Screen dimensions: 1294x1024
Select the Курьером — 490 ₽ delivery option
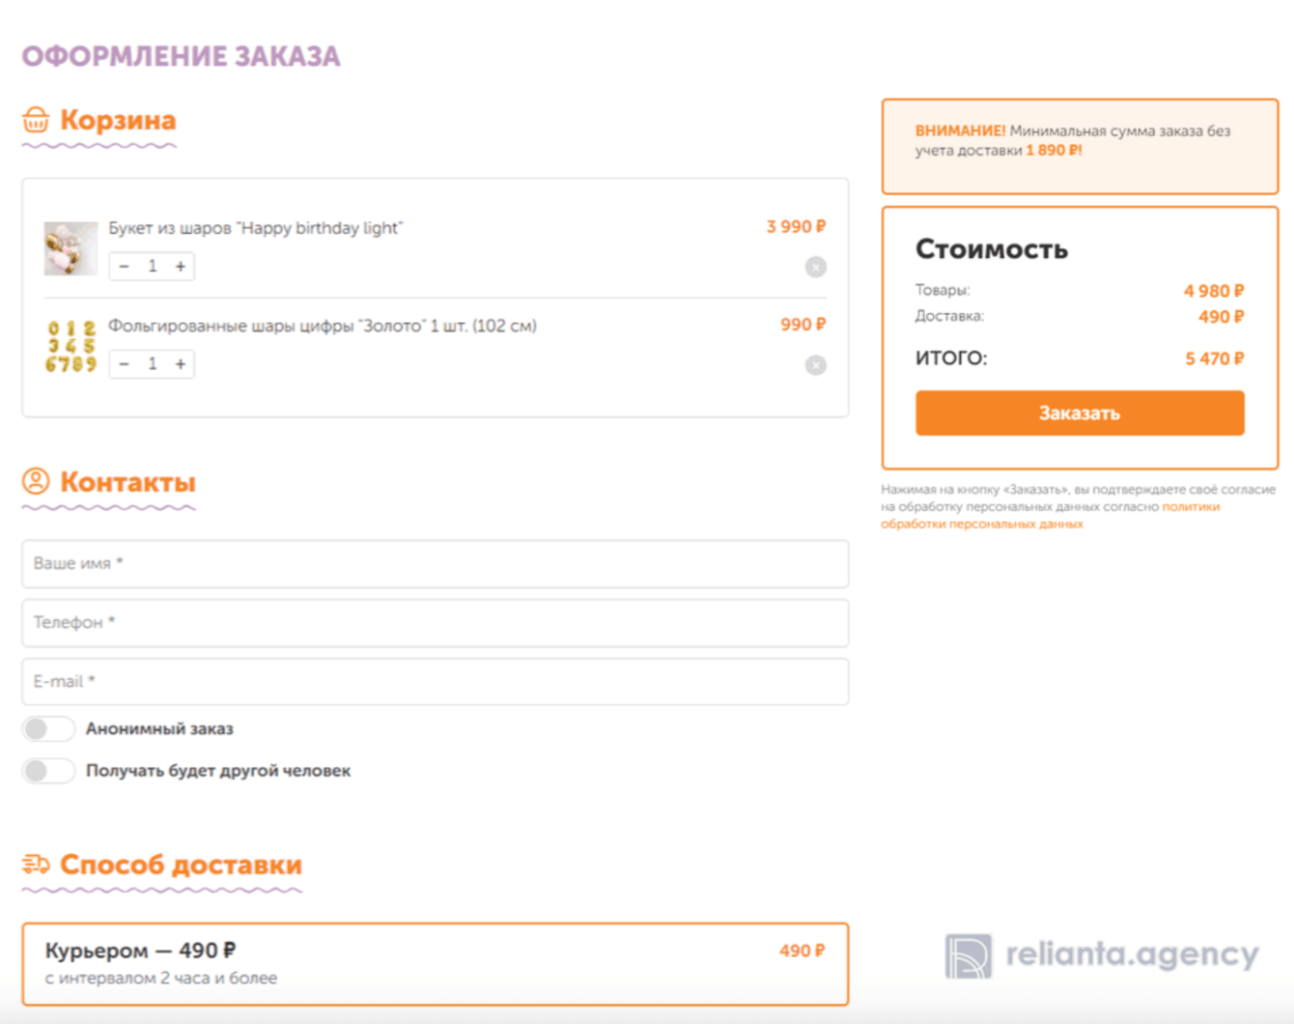[x=435, y=964]
